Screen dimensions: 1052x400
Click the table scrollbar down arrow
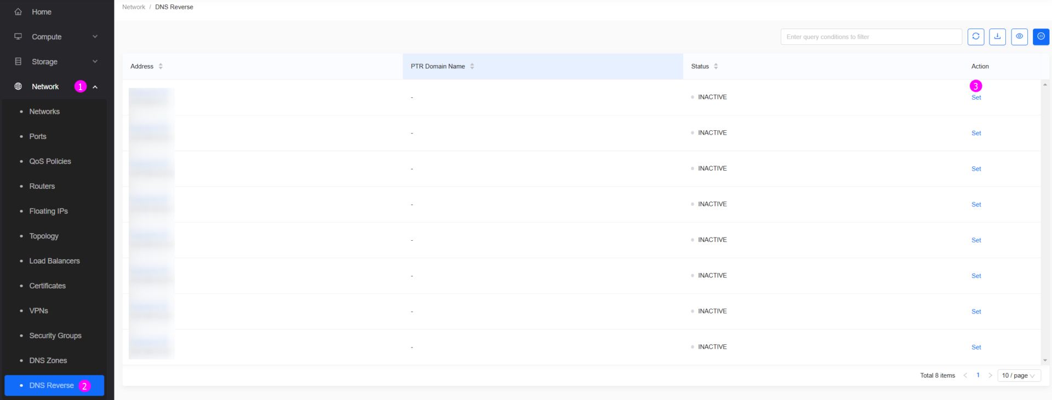(1045, 360)
